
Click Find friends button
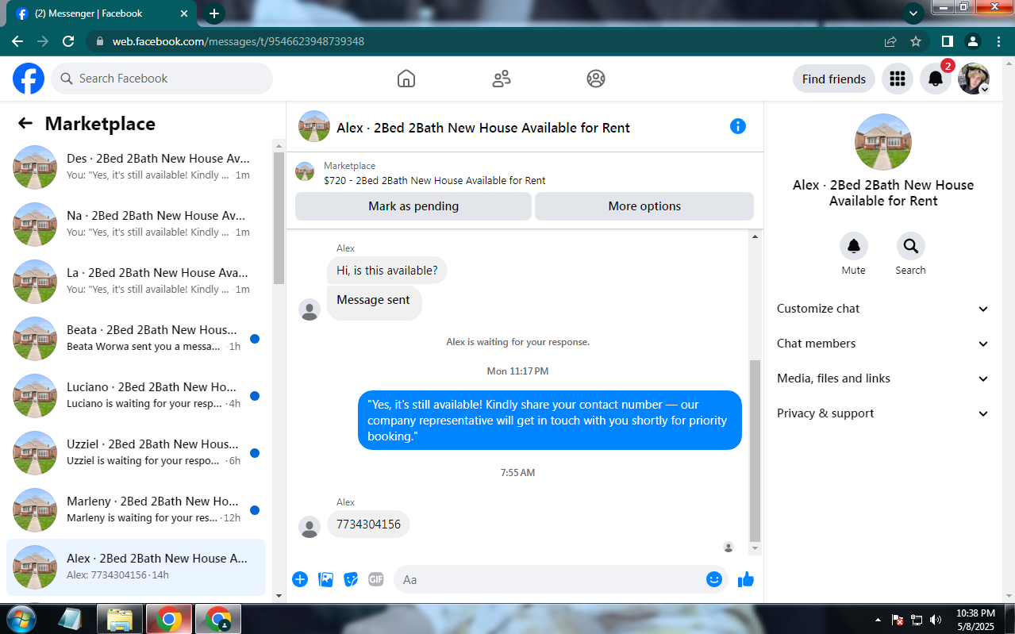[x=834, y=79]
